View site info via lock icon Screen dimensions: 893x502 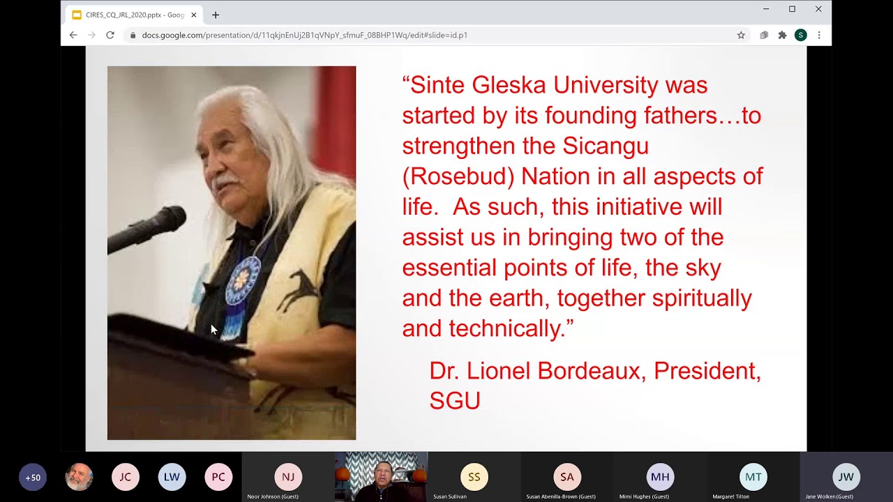coord(133,35)
